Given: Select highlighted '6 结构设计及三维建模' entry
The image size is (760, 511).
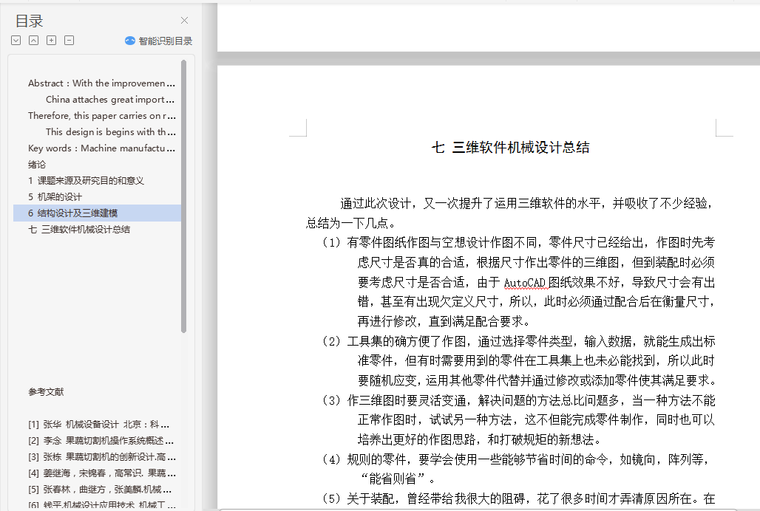Looking at the screenshot, I should (97, 213).
